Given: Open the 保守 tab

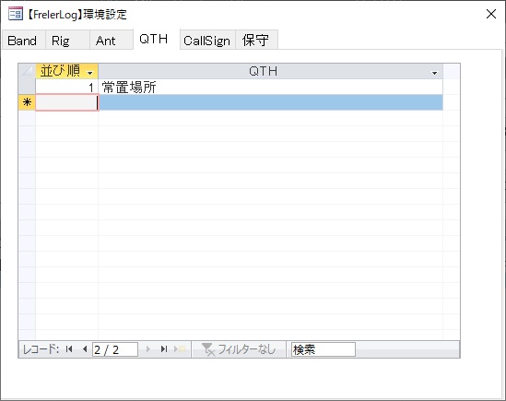Looking at the screenshot, I should pos(255,41).
